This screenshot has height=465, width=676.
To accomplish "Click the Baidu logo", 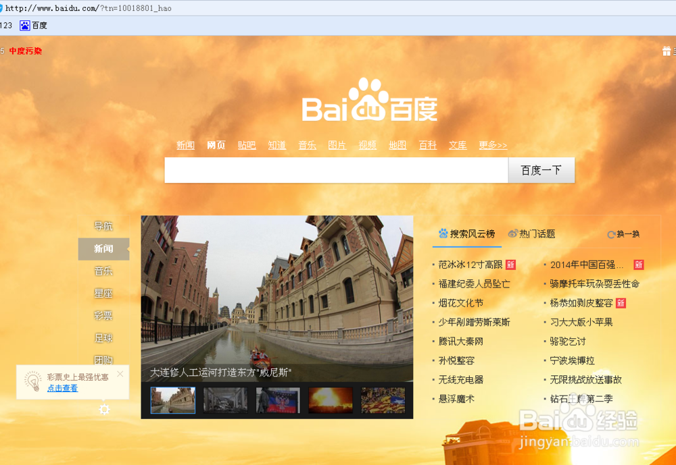I will [370, 100].
